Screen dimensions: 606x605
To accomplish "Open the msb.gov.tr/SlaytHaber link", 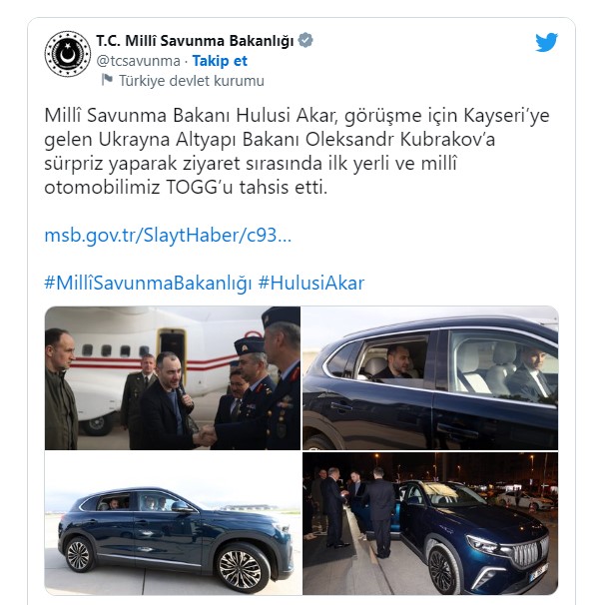I will click(x=168, y=235).
